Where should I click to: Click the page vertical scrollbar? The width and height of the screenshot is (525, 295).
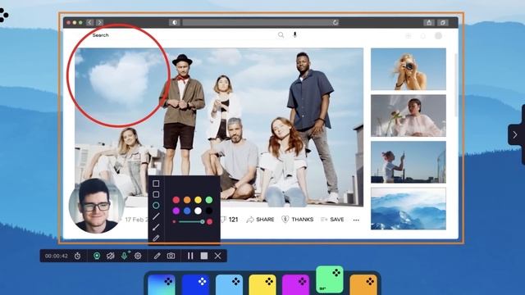456,85
